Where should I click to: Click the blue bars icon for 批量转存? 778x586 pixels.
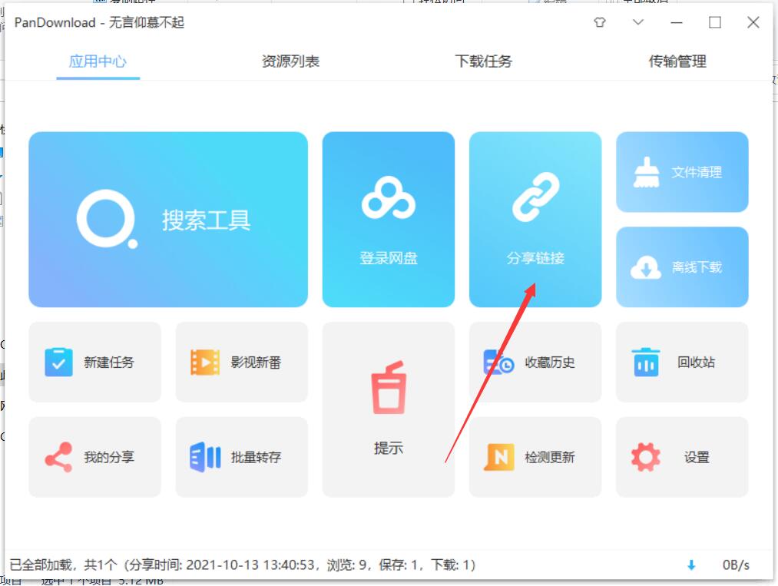pyautogui.click(x=205, y=457)
